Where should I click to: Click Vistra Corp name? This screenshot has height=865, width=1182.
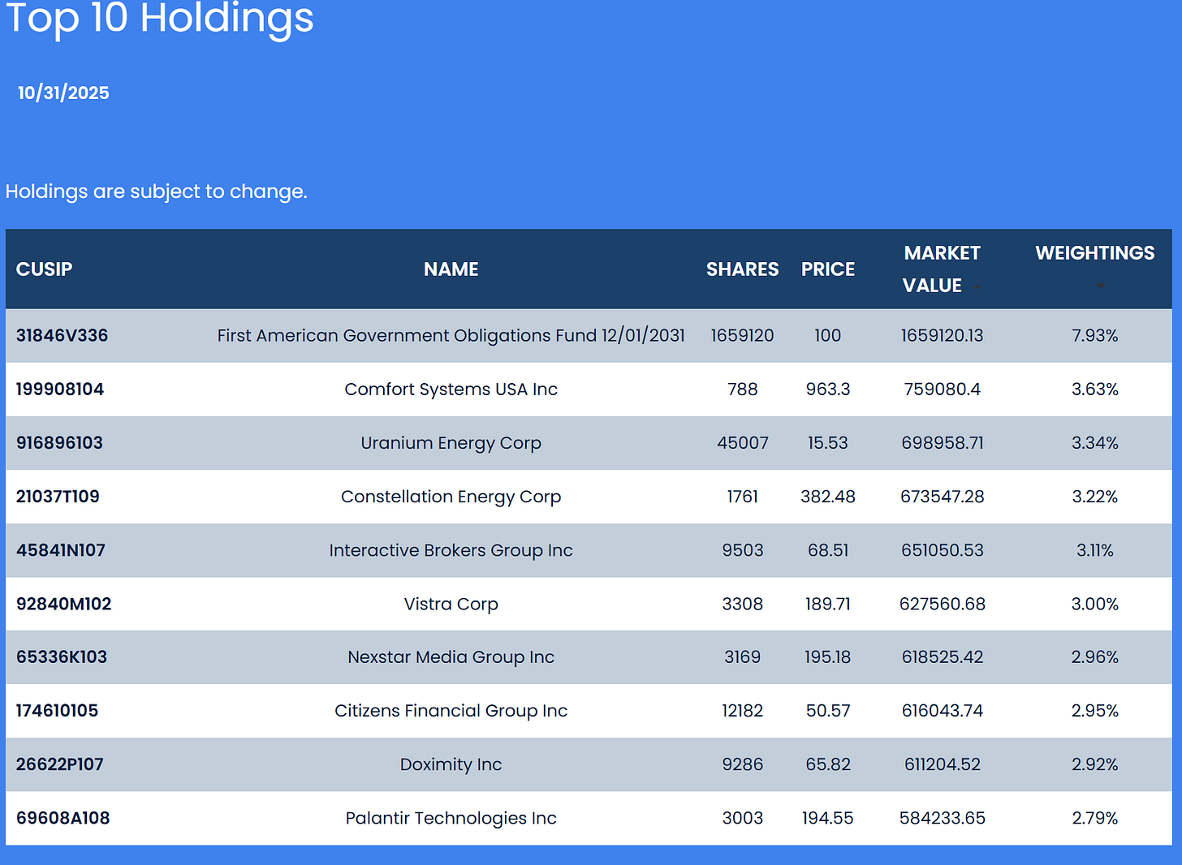pos(451,604)
